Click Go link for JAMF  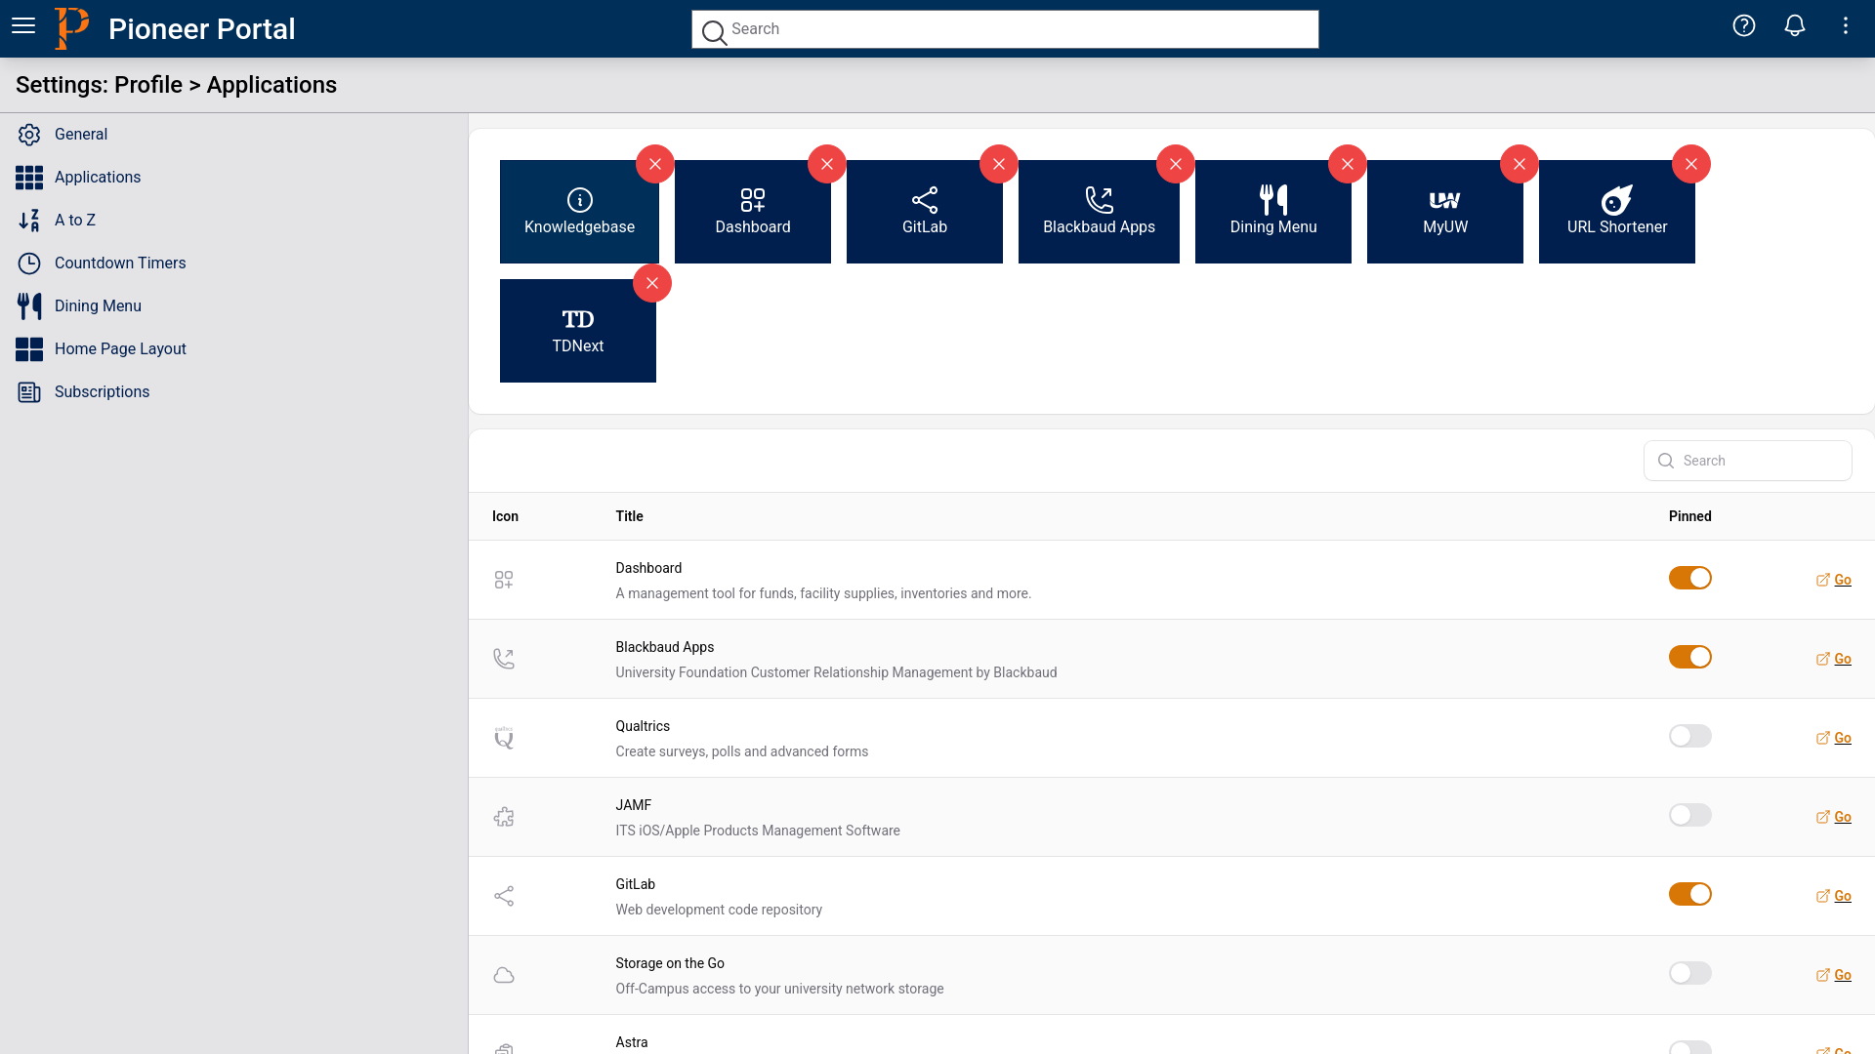(1834, 817)
